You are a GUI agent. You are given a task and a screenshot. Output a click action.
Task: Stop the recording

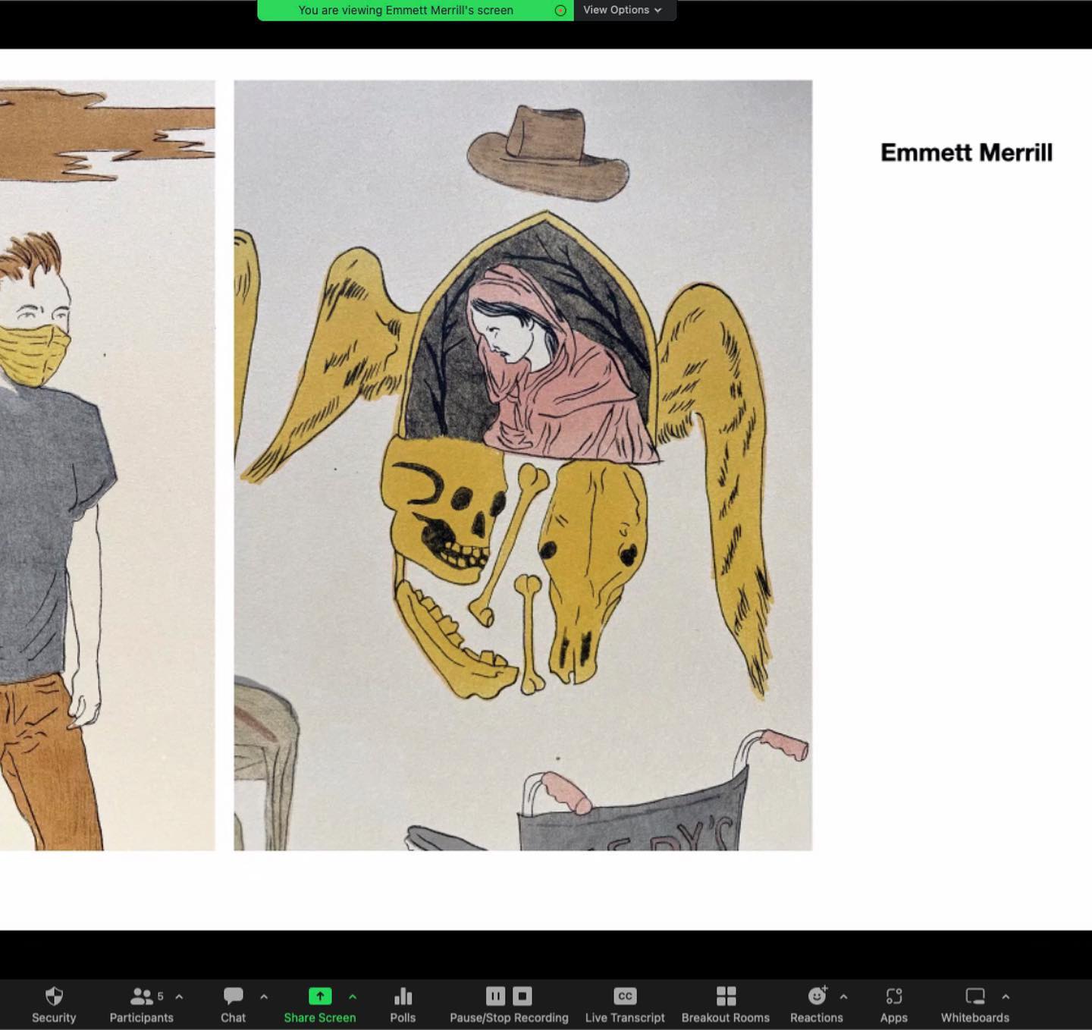tap(522, 996)
